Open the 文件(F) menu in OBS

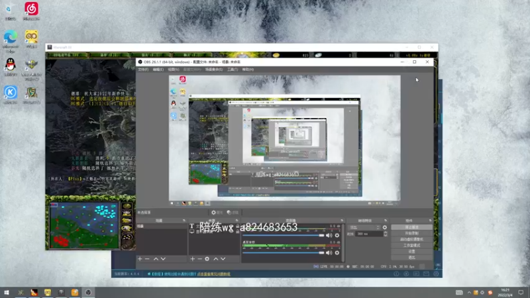143,70
